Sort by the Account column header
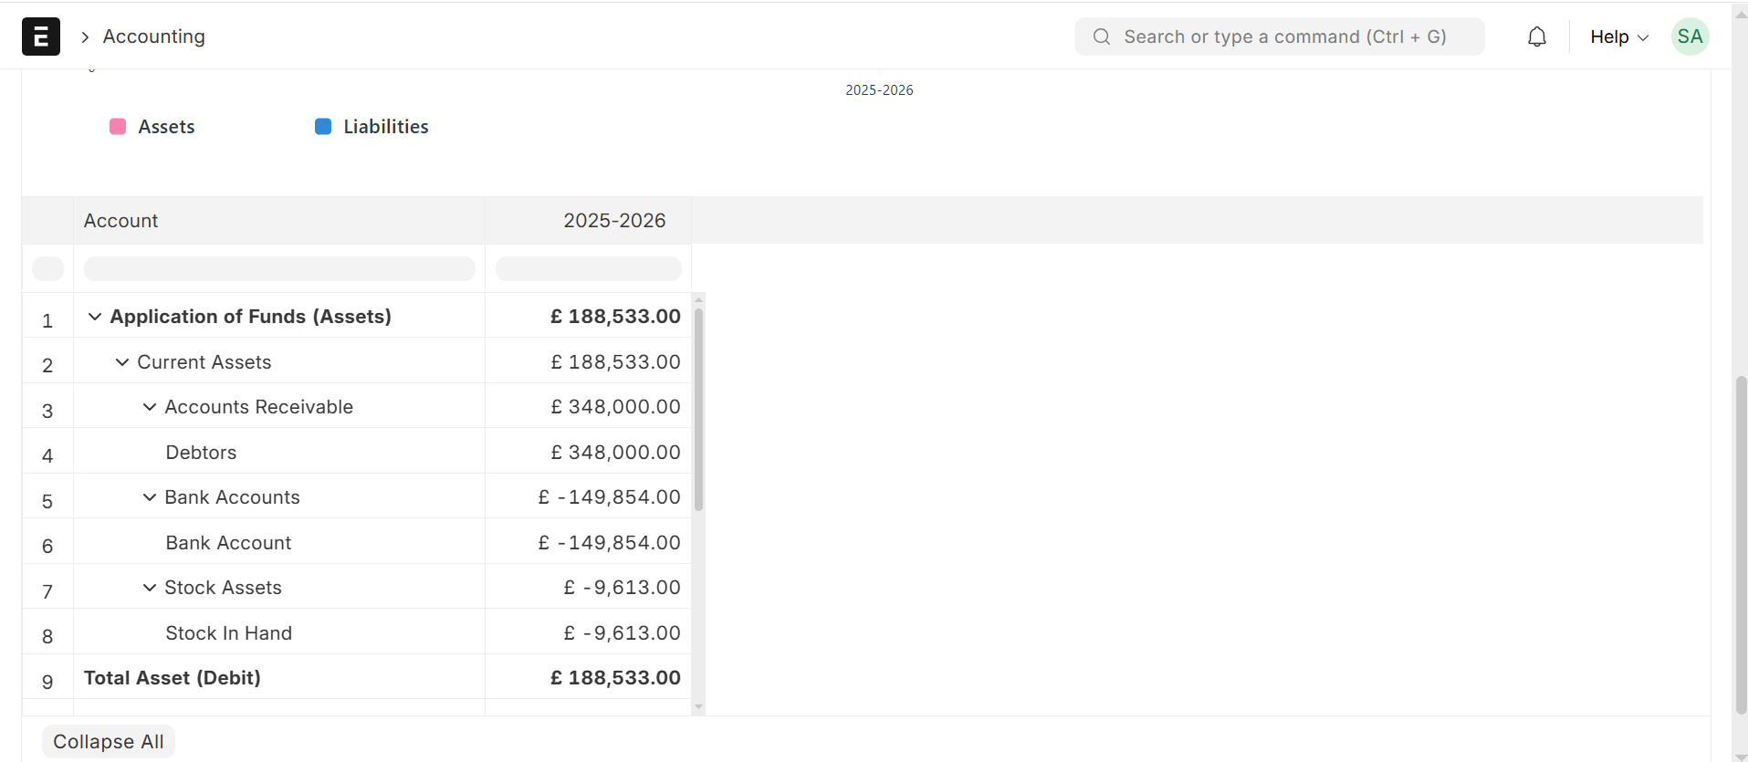This screenshot has width=1748, height=762. 121,221
